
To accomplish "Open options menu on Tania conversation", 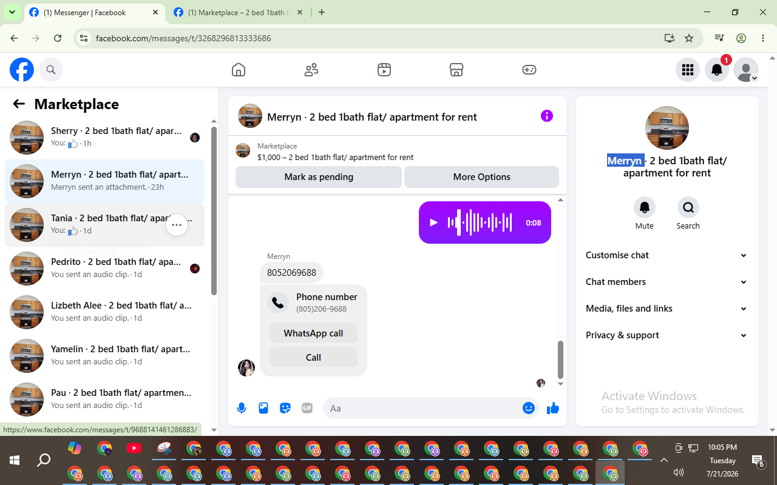I will point(177,225).
